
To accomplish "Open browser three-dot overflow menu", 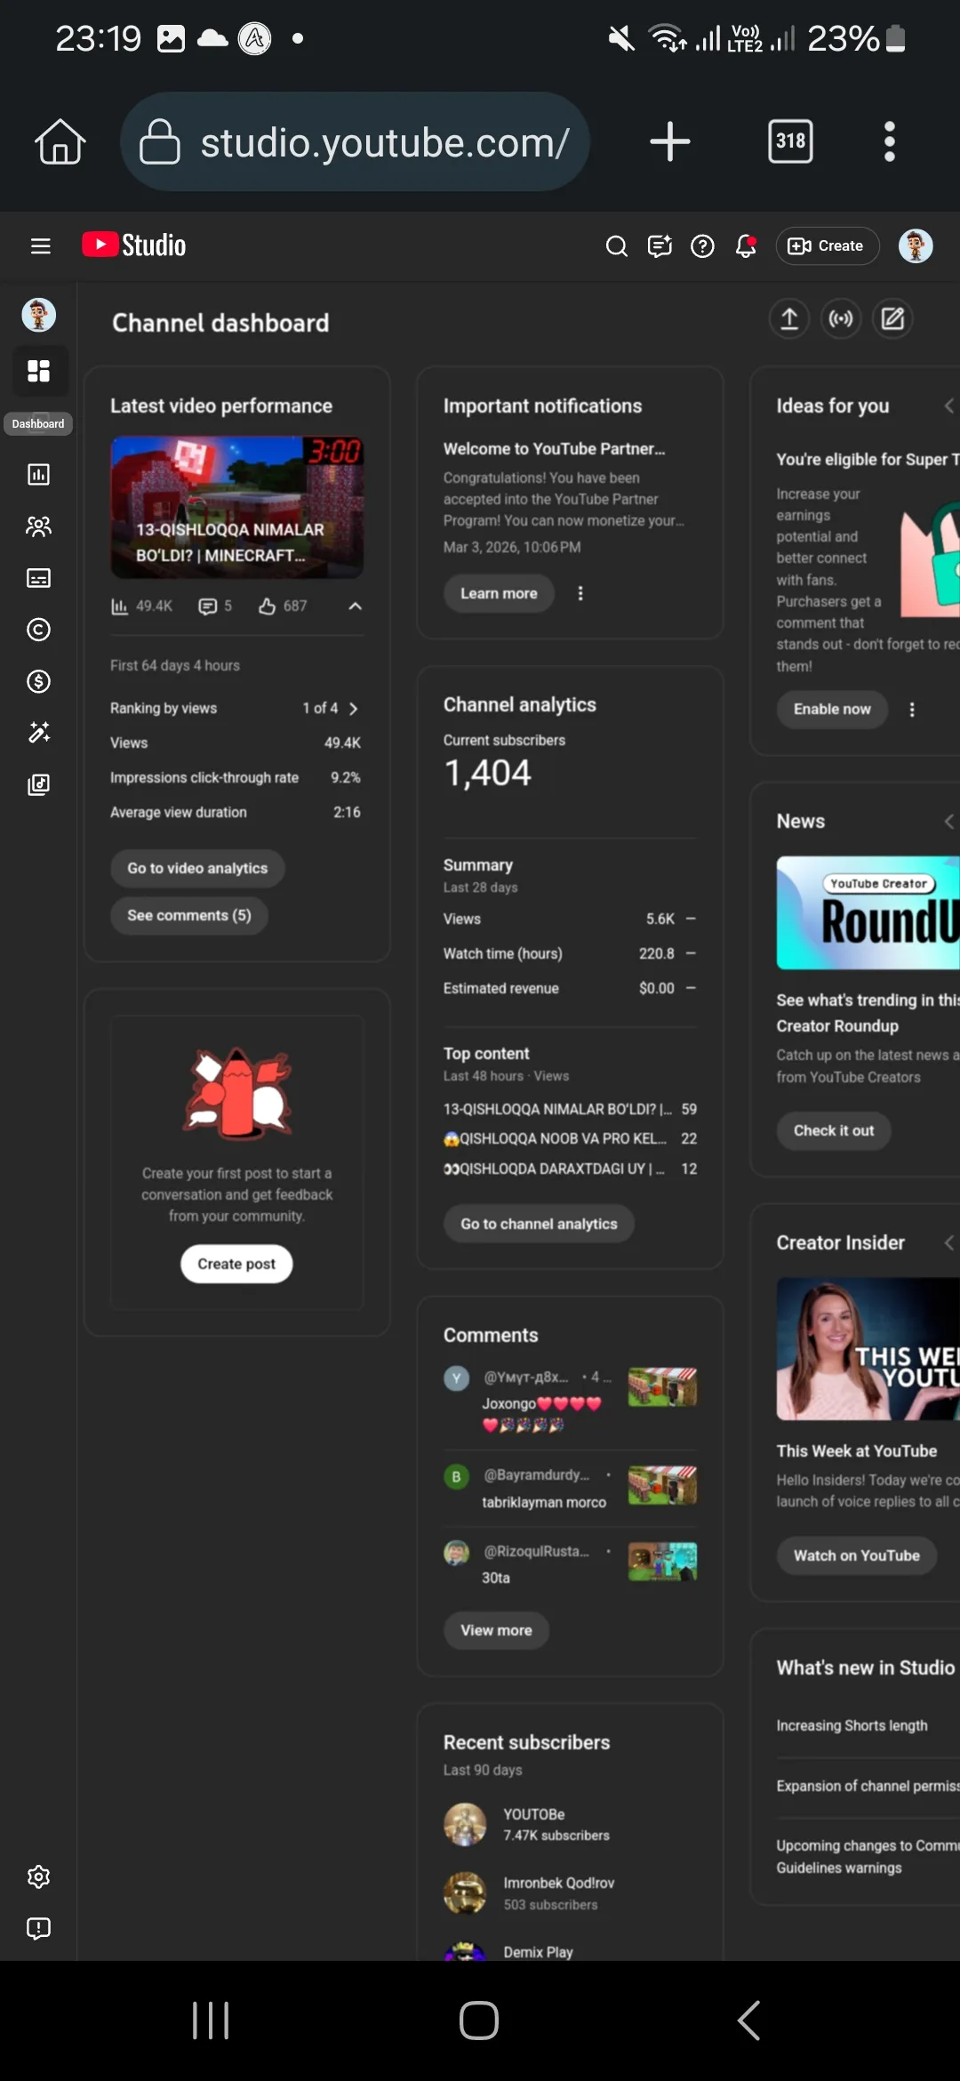I will click(x=890, y=141).
